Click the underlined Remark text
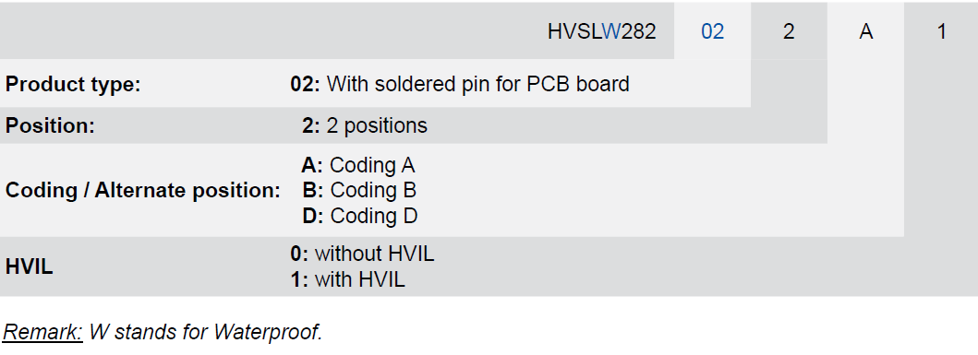Image resolution: width=978 pixels, height=355 pixels. [42, 333]
